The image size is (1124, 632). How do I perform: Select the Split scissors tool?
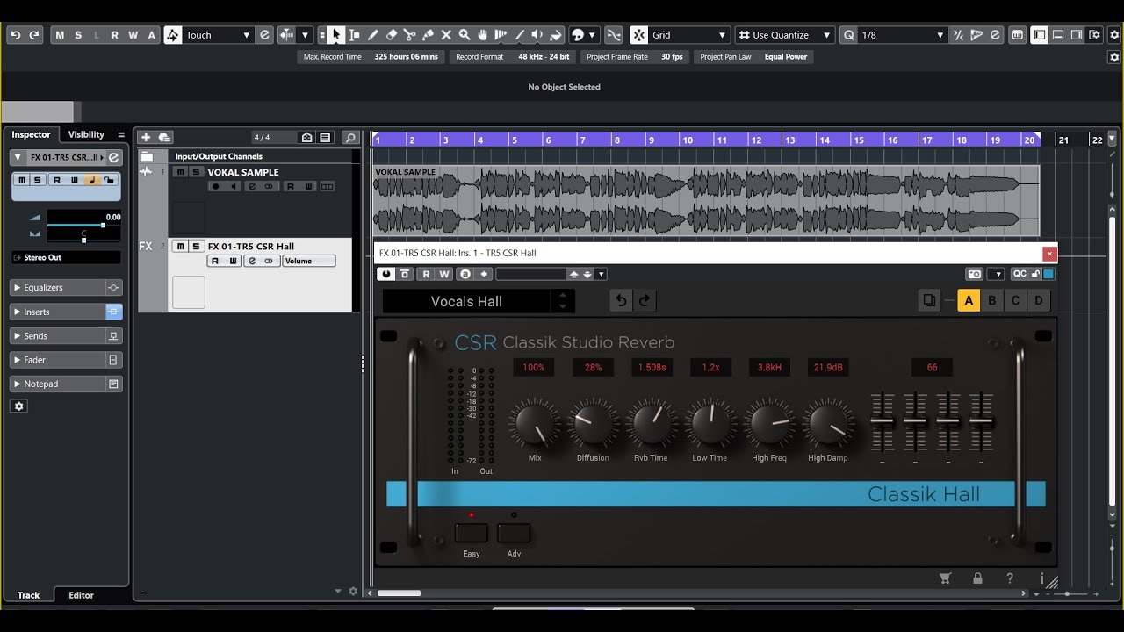click(409, 35)
